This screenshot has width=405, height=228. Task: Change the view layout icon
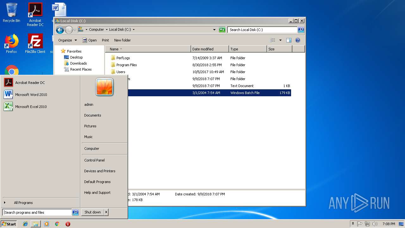tap(272, 40)
